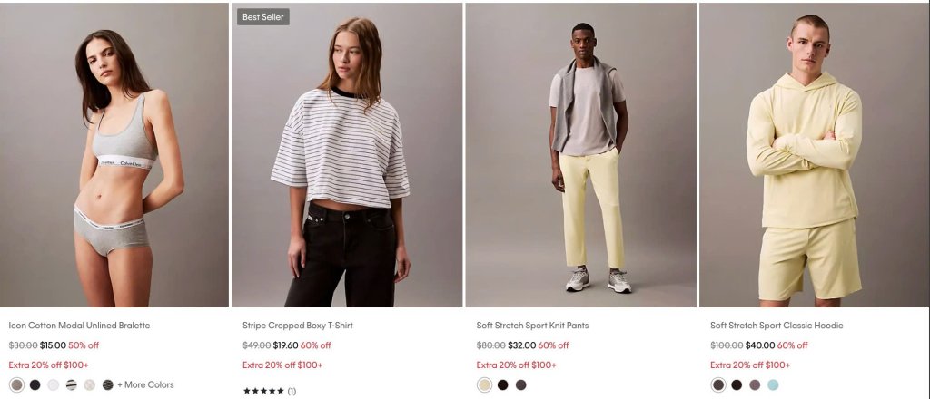The image size is (930, 399).
Task: Click the striped t-shirt product photo
Action: point(346,154)
